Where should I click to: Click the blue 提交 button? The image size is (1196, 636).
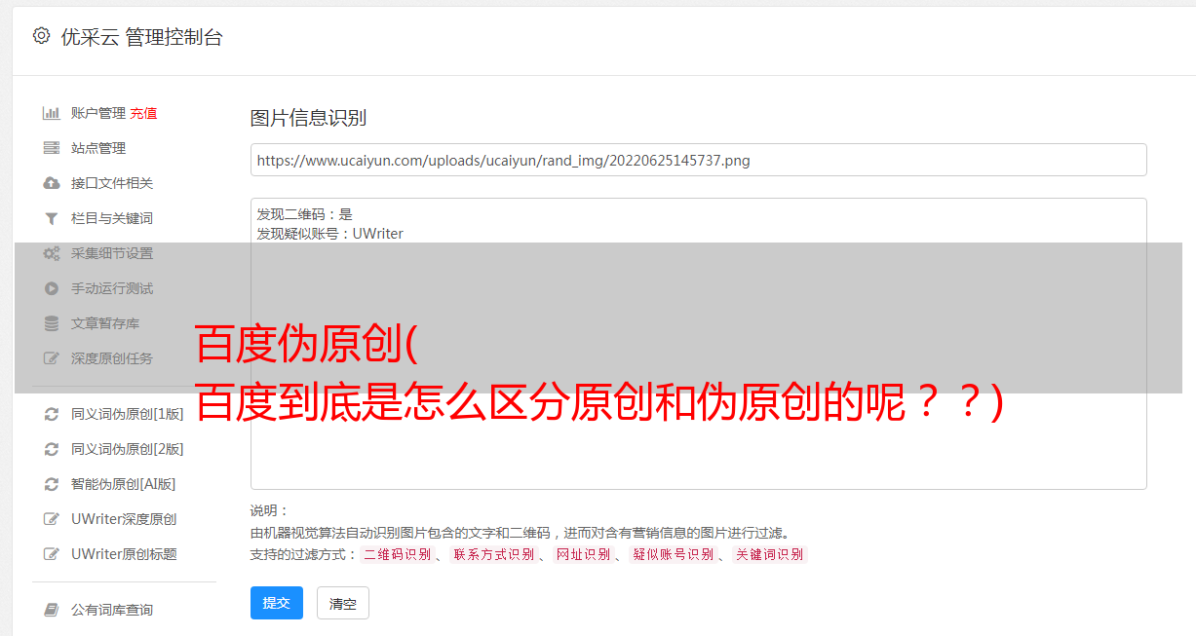(x=277, y=603)
